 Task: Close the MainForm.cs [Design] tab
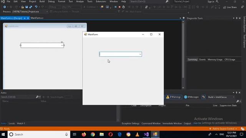(28, 18)
